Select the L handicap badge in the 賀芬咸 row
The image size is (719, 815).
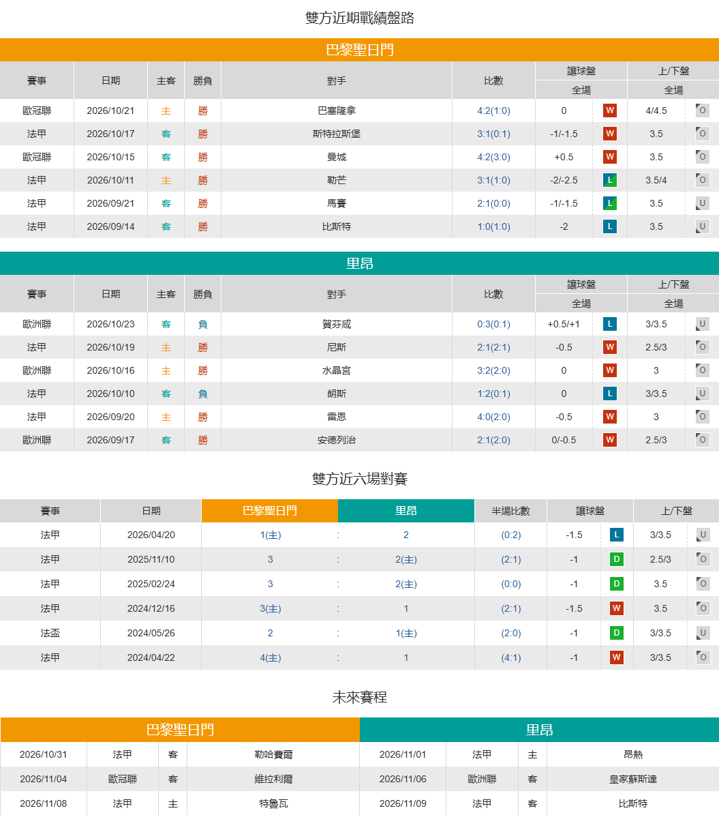610,324
